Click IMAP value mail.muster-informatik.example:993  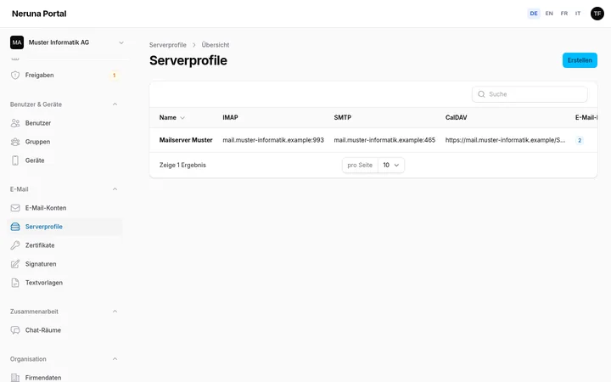[273, 140]
